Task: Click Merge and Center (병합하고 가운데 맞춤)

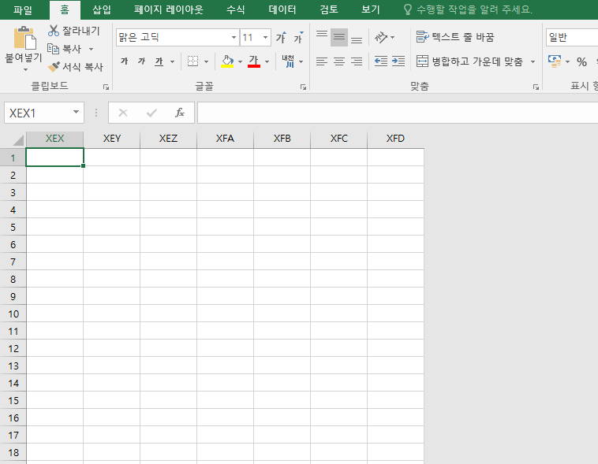Action: [x=469, y=61]
